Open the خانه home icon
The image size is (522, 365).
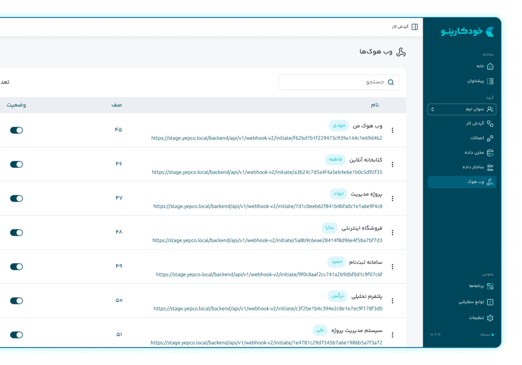[490, 67]
